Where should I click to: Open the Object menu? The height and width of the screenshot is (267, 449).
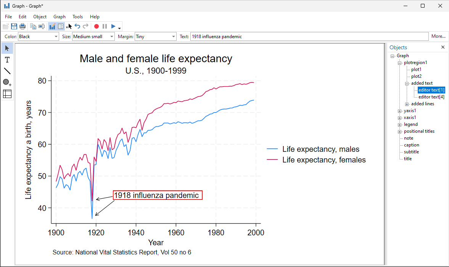click(40, 17)
